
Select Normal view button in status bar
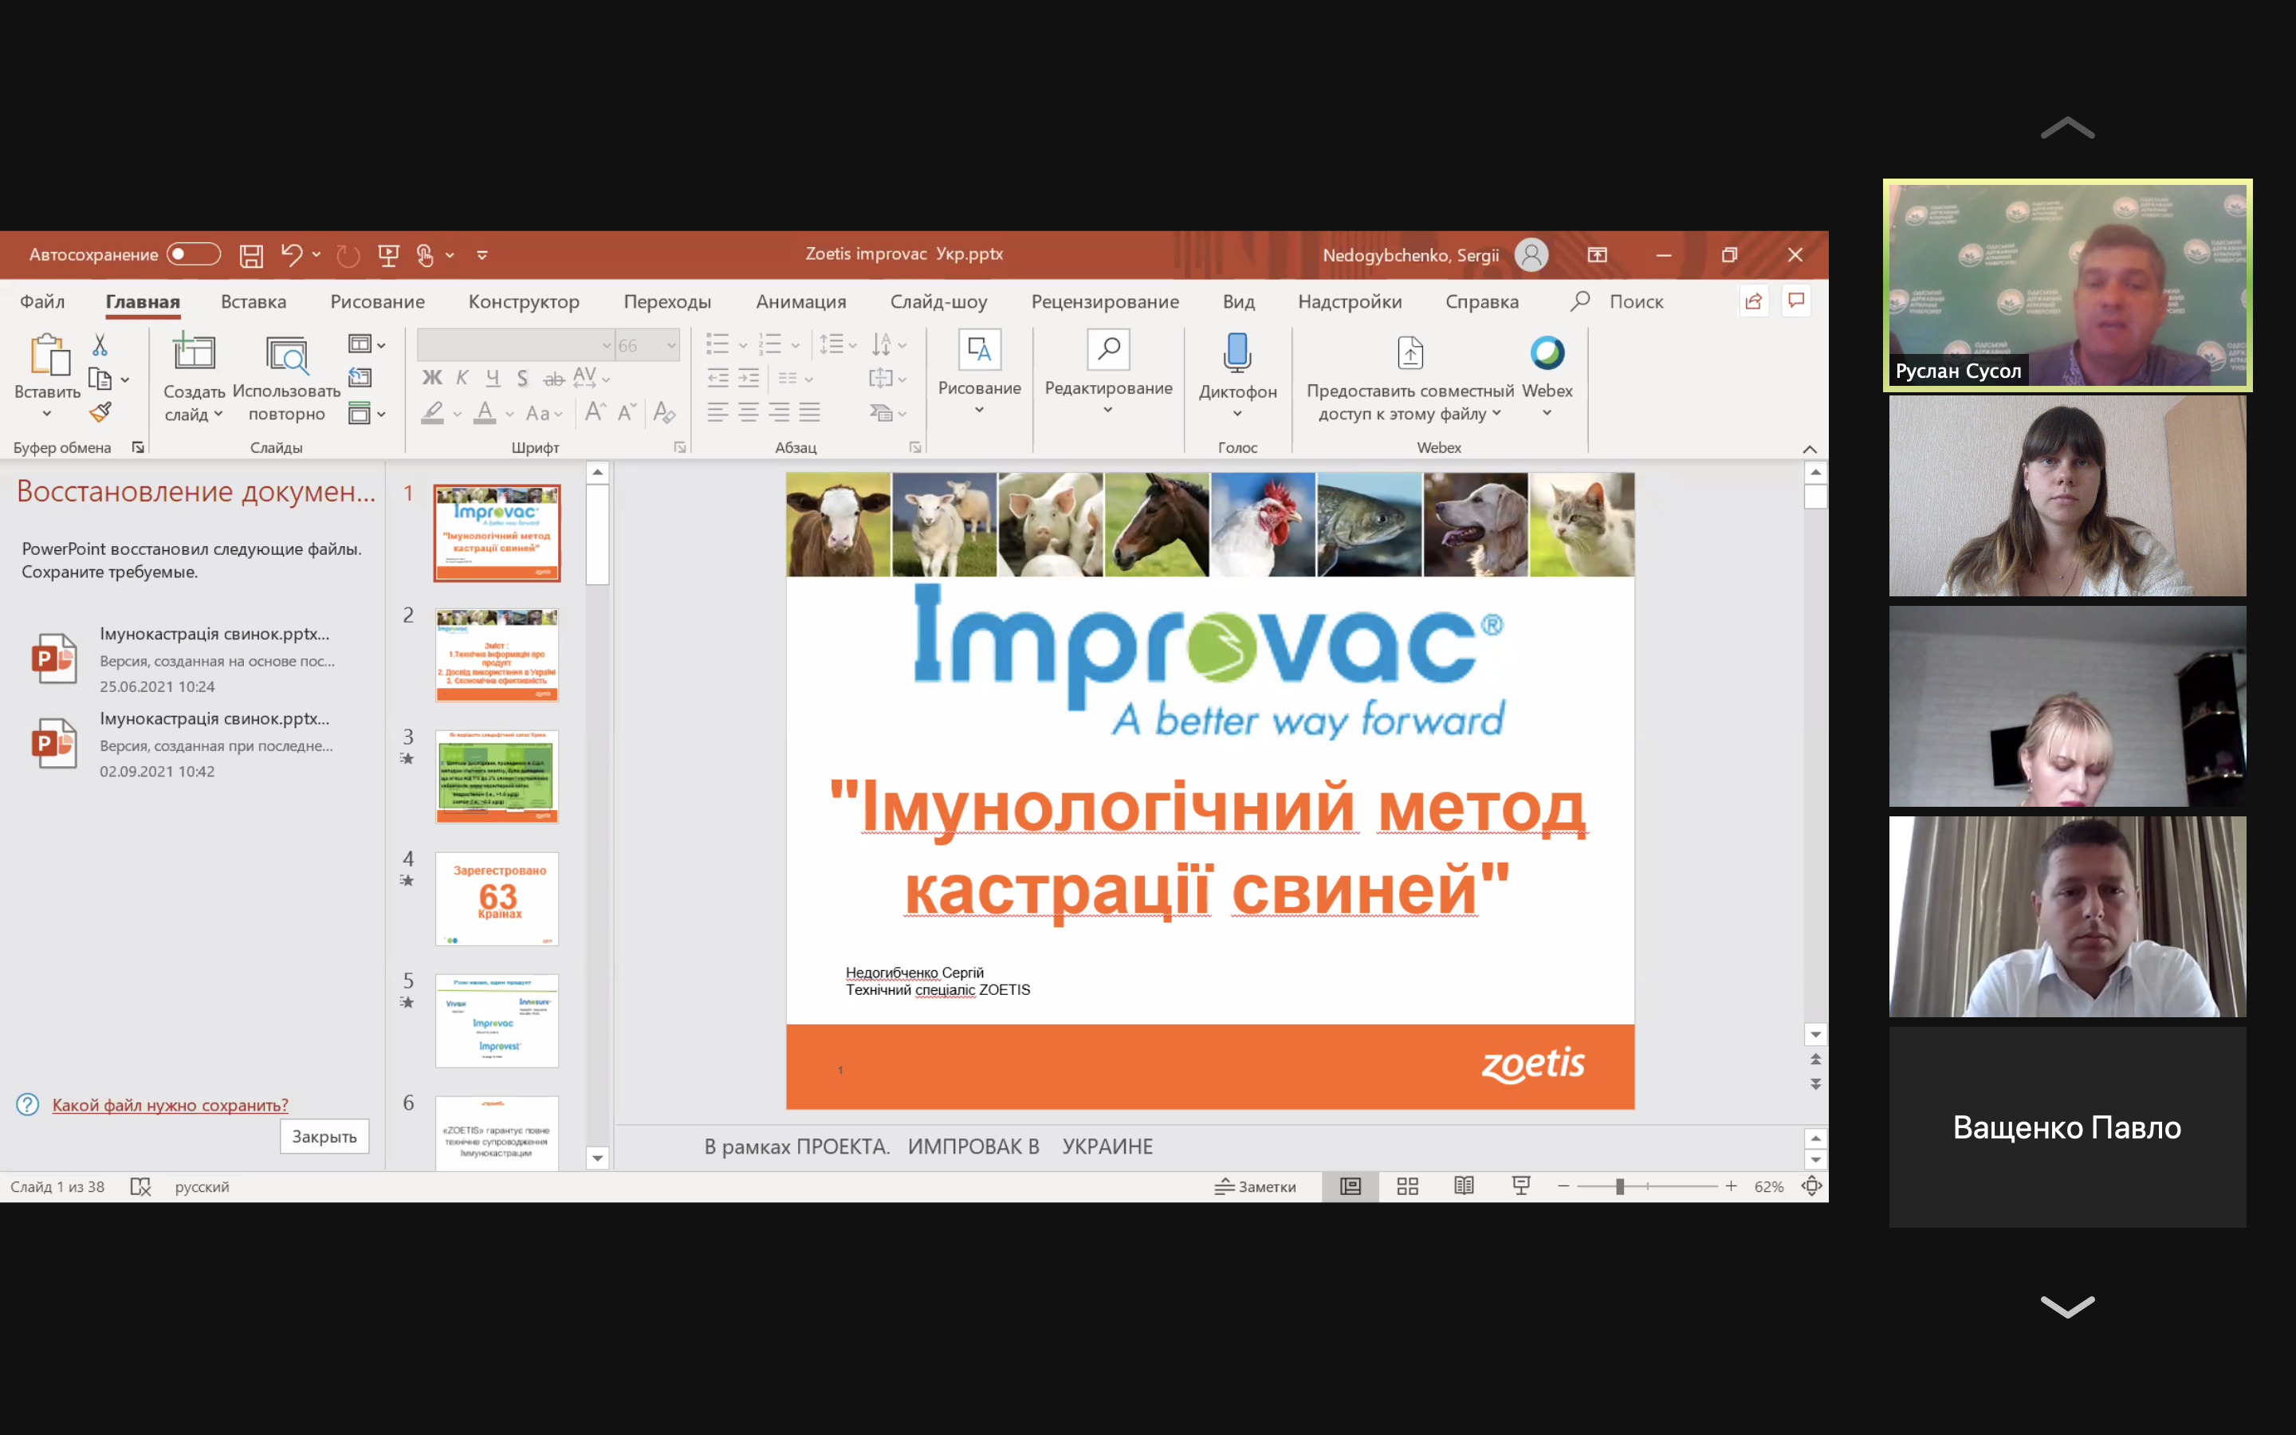(1350, 1186)
